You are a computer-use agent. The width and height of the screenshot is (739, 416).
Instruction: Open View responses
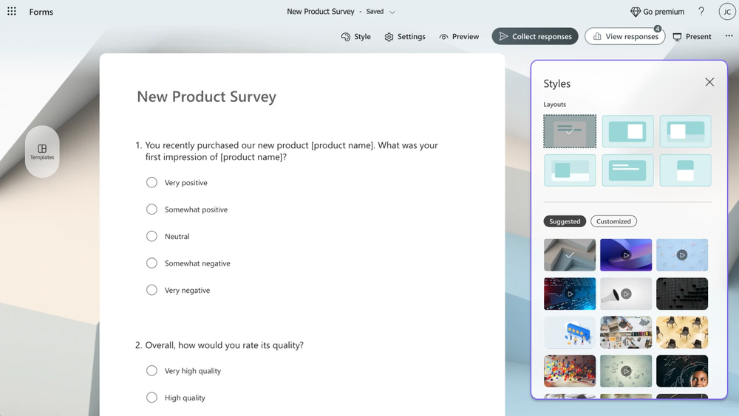(x=624, y=37)
